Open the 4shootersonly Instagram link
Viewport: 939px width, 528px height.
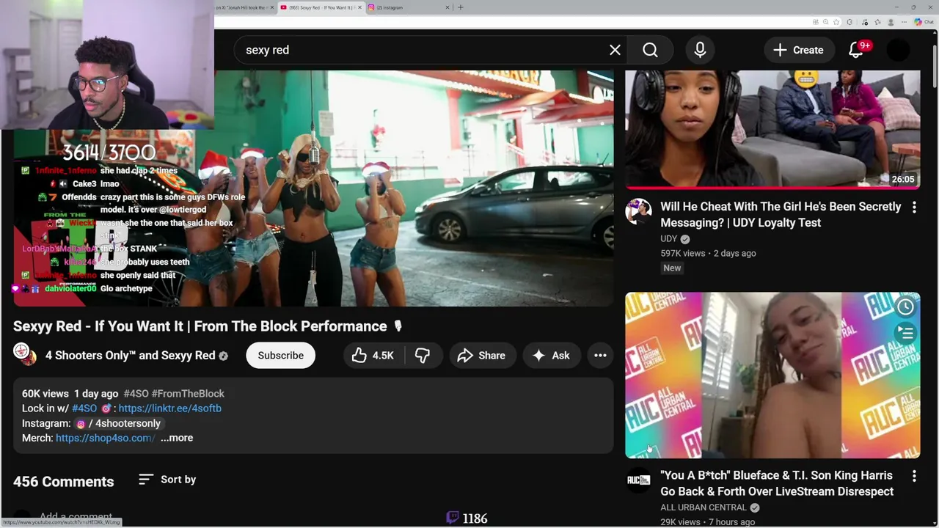click(x=118, y=423)
